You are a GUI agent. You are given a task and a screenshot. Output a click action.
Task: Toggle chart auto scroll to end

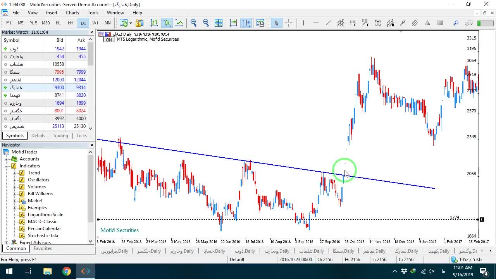click(x=233, y=23)
